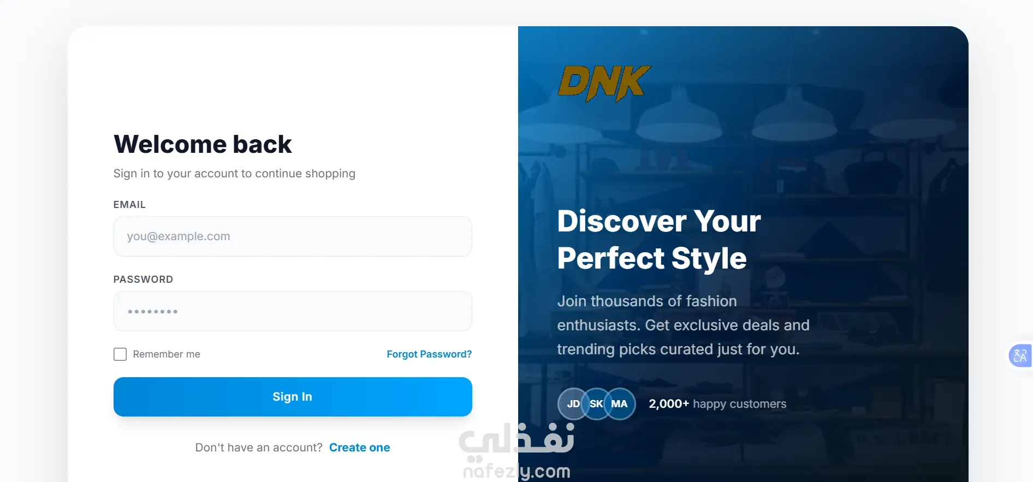Open the translate floating icon

pos(1020,356)
